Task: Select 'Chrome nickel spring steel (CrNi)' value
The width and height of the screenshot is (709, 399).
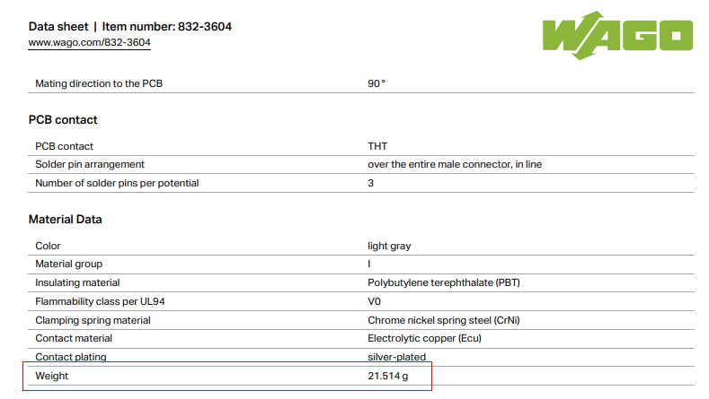Action: coord(445,320)
